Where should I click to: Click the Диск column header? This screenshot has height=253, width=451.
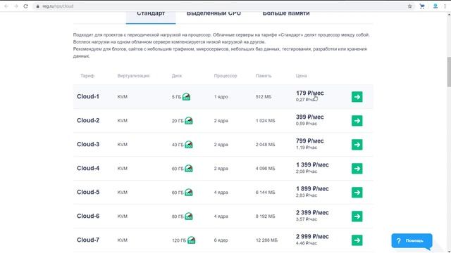pyautogui.click(x=177, y=76)
